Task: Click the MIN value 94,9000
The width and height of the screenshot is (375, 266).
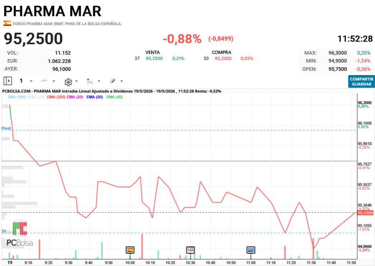Action: click(337, 61)
